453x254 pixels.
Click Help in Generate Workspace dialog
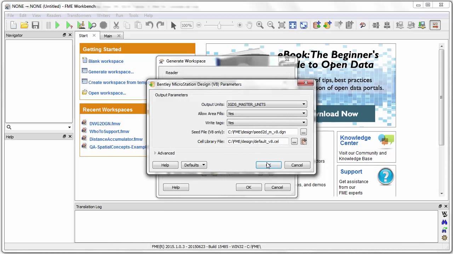coord(176,187)
